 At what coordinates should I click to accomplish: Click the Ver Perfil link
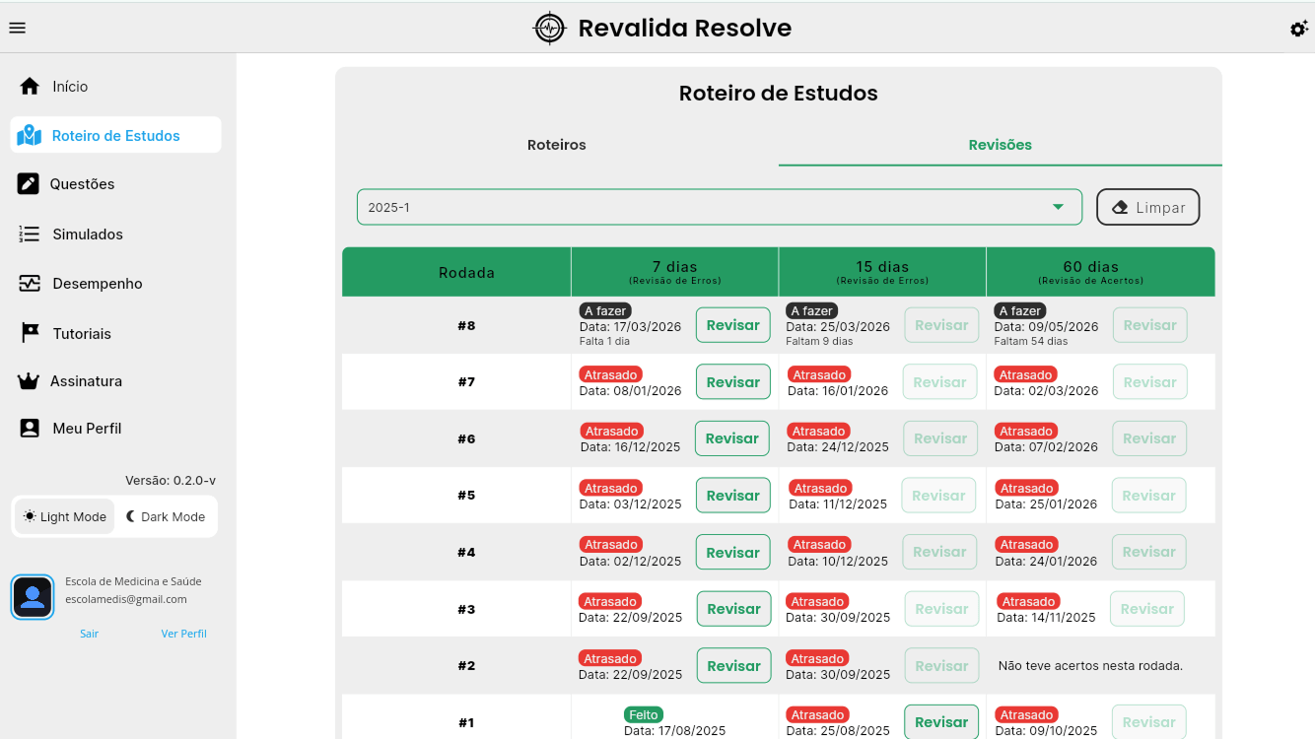tap(183, 634)
